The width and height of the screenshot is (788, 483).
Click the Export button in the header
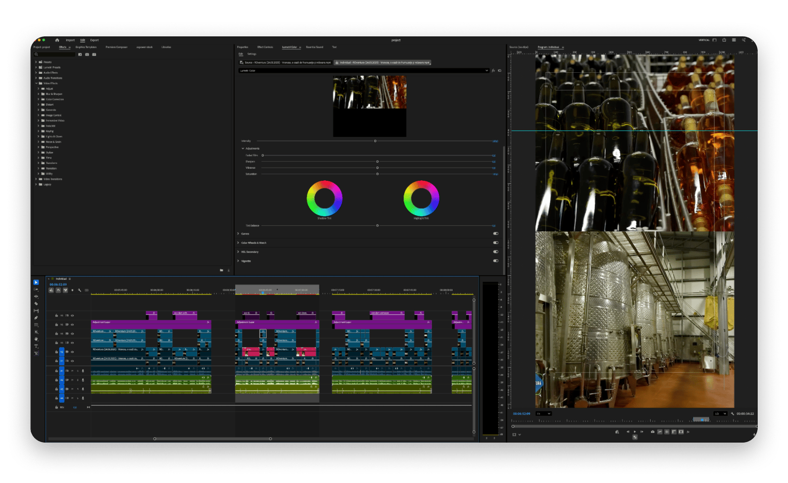94,40
